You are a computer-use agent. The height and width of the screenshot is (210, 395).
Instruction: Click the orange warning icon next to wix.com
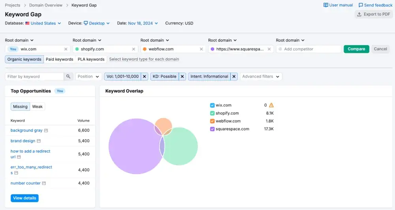[271, 105]
